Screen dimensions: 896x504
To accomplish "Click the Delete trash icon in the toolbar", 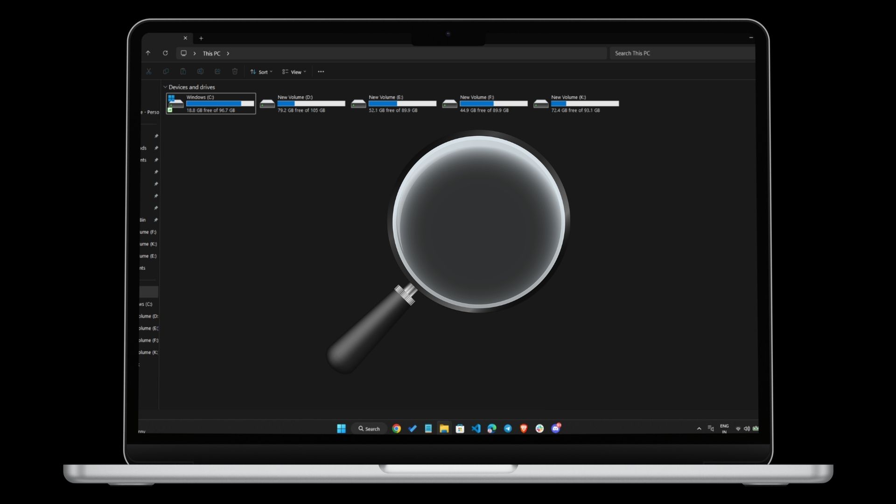I will 235,71.
